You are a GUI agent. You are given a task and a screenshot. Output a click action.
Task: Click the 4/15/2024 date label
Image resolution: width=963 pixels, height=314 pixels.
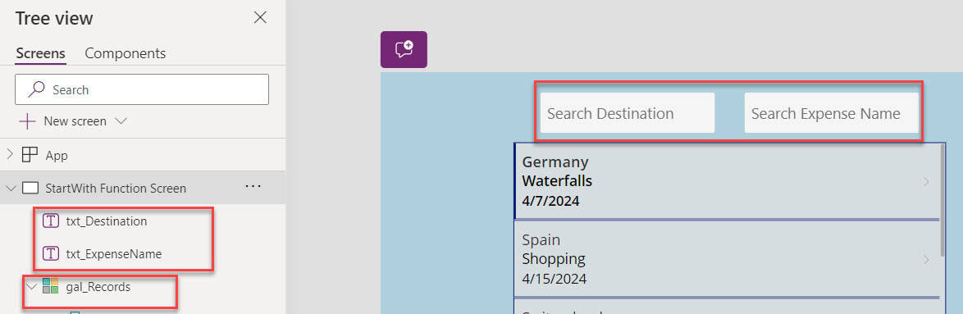pos(554,279)
